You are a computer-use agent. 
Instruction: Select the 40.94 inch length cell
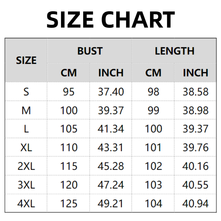pyautogui.click(x=195, y=204)
